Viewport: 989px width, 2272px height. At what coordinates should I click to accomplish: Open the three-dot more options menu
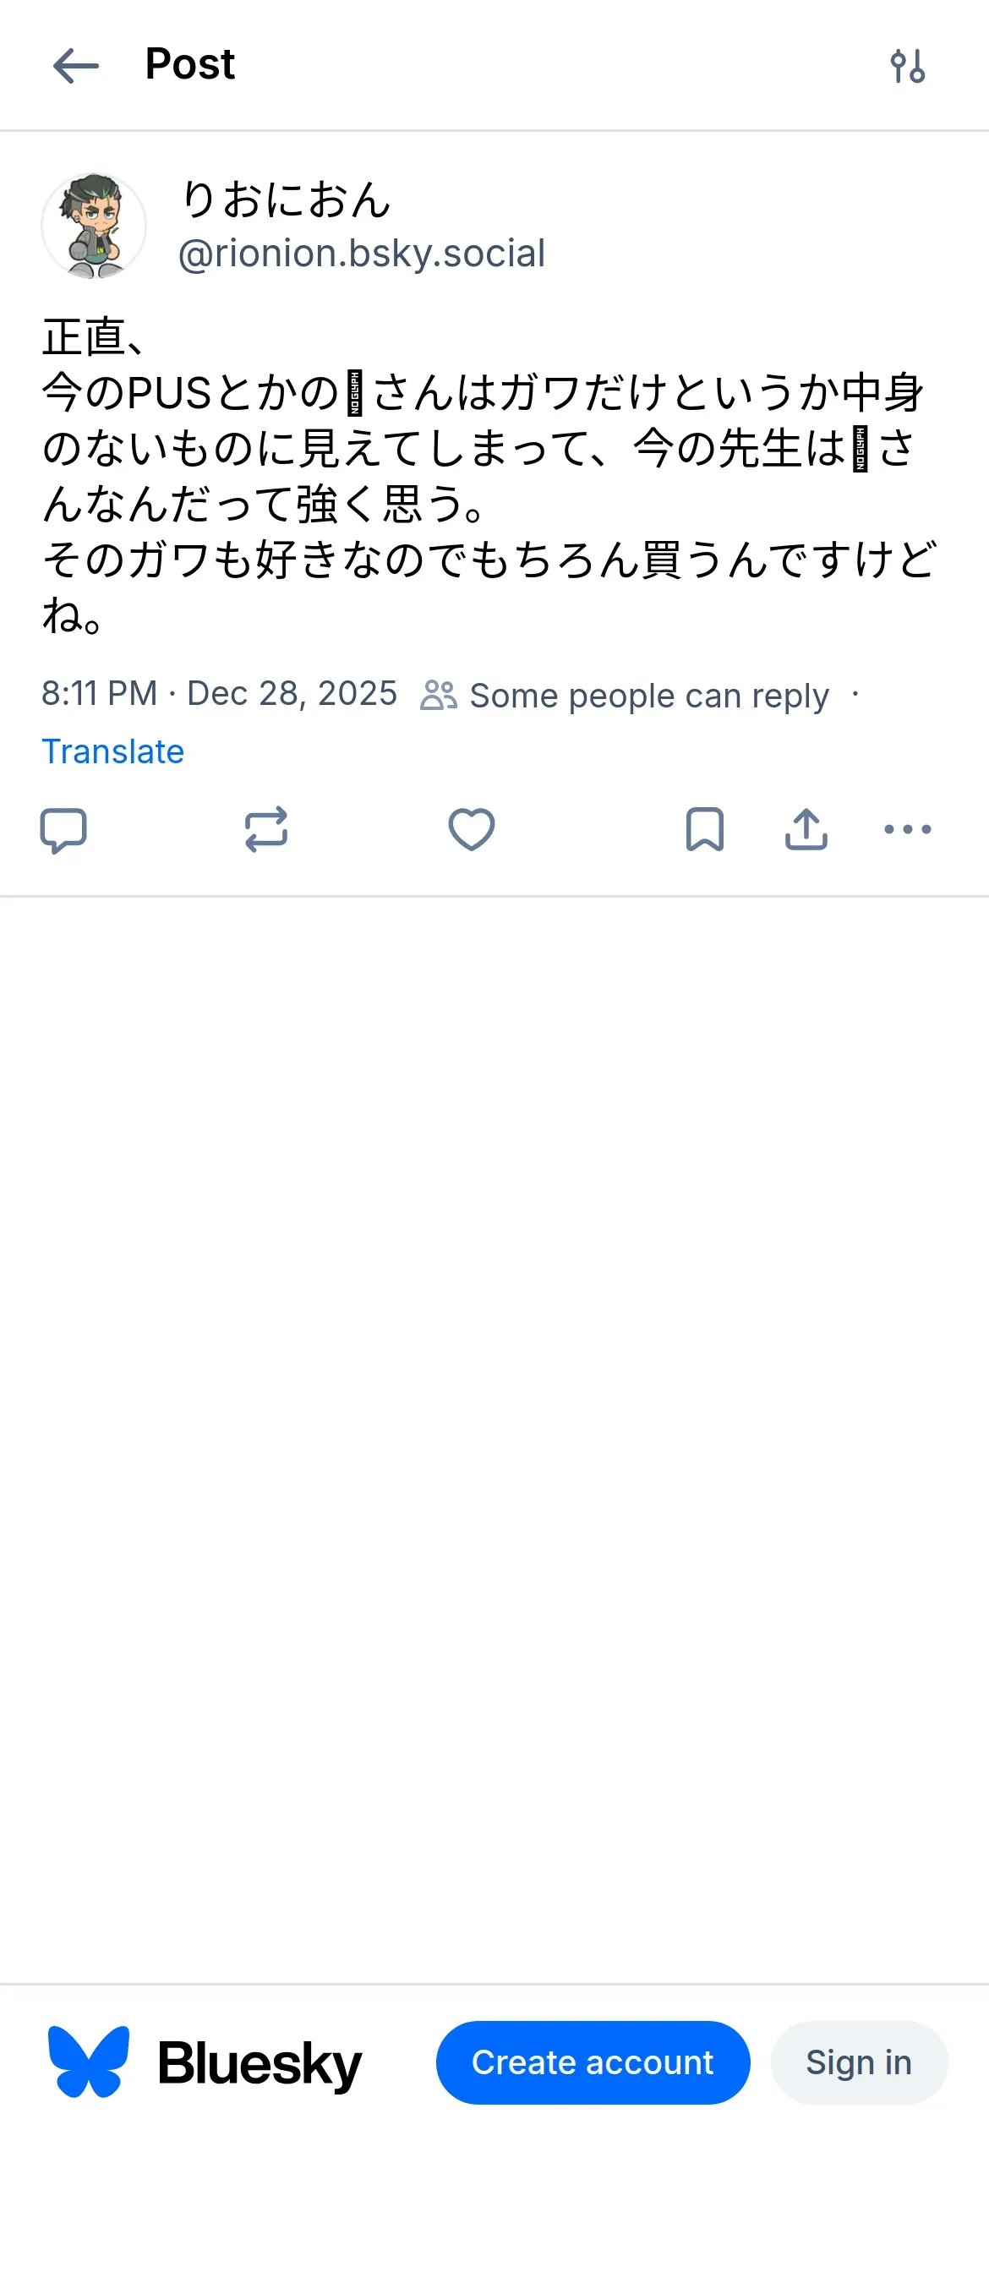pos(907,830)
